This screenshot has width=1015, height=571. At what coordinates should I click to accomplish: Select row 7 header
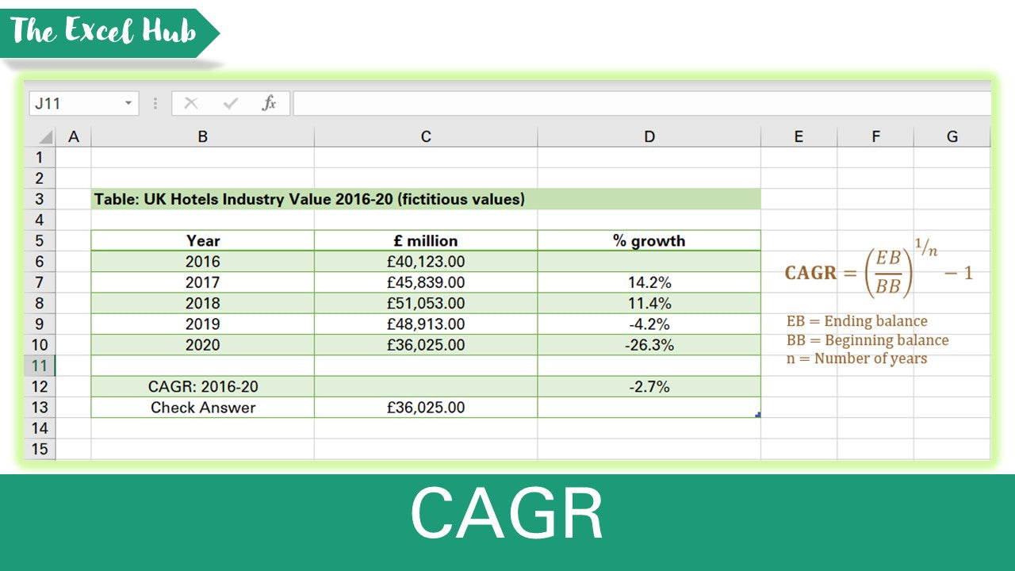[40, 282]
